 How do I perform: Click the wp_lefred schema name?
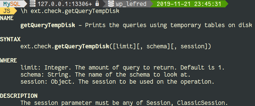click(x=131, y=4)
